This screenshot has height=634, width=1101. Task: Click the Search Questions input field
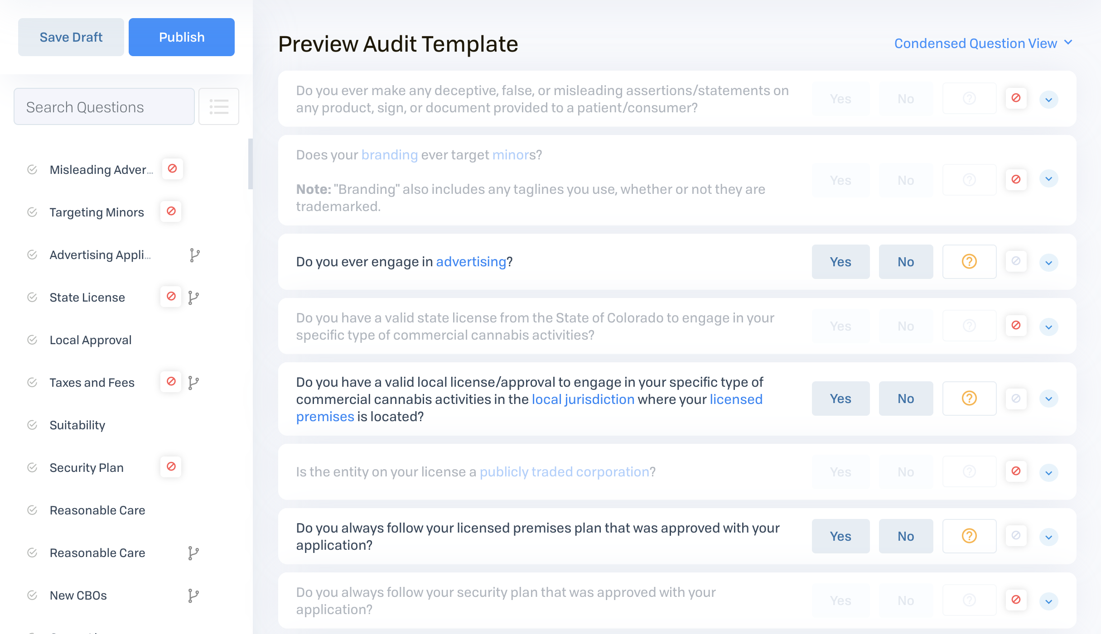(x=104, y=107)
